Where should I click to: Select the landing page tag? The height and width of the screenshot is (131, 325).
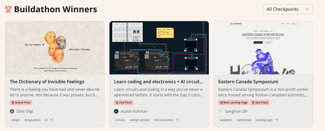[264, 120]
